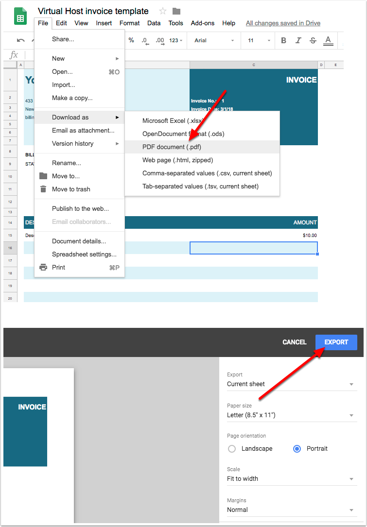Screen dimensions: 367x527
Task: Open the Scale Fit to width dropdown
Action: pyautogui.click(x=292, y=478)
